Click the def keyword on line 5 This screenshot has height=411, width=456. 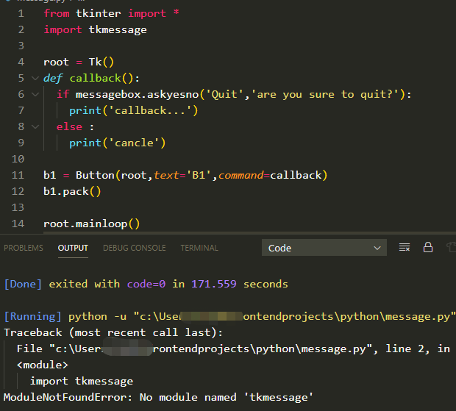tap(53, 78)
